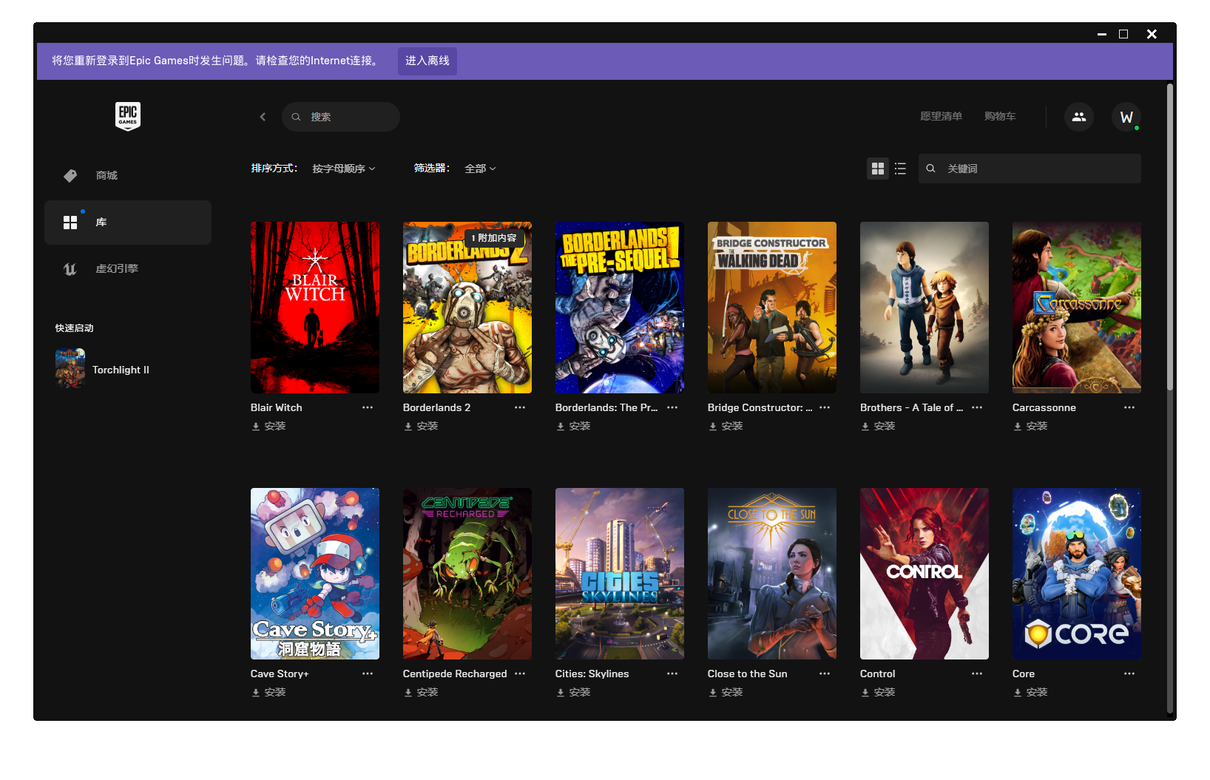The height and width of the screenshot is (780, 1210).
Task: Open the W account profile avatar
Action: (1126, 117)
